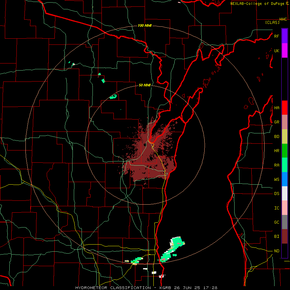Image resolution: width=290 pixels, height=290 pixels.
Task: Click the GR pink-brown legend swatch
Action: pyautogui.click(x=285, y=122)
